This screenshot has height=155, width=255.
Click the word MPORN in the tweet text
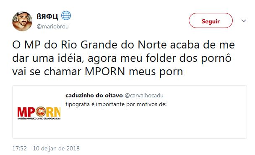(x=105, y=71)
